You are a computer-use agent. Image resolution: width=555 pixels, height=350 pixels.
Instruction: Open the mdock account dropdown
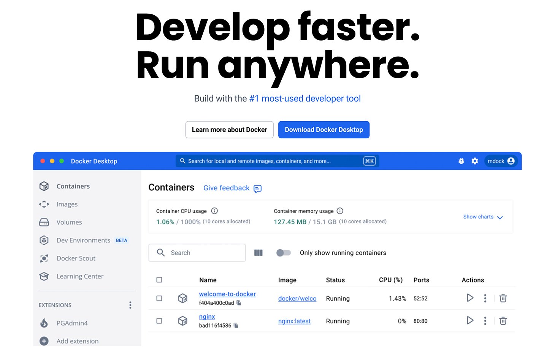(x=501, y=161)
